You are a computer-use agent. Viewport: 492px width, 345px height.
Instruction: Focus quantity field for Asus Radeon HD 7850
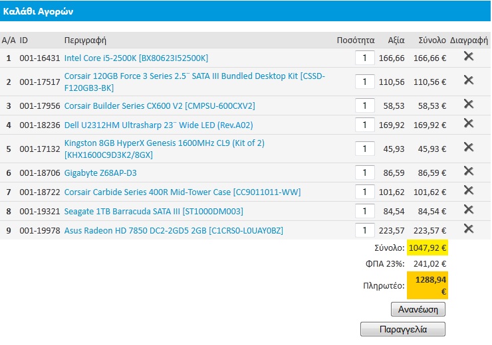pyautogui.click(x=364, y=230)
